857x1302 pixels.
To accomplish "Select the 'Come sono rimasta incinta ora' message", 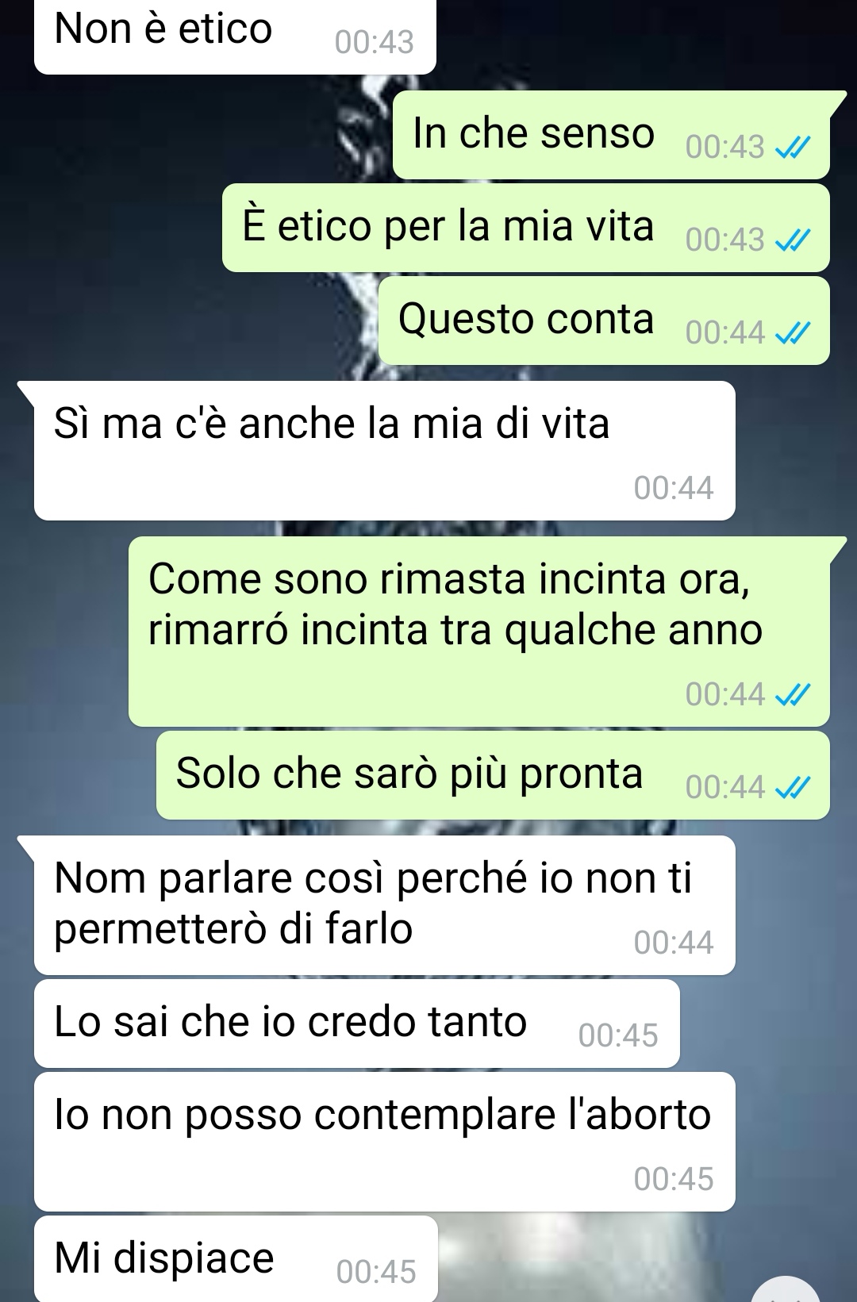I will coord(479,632).
